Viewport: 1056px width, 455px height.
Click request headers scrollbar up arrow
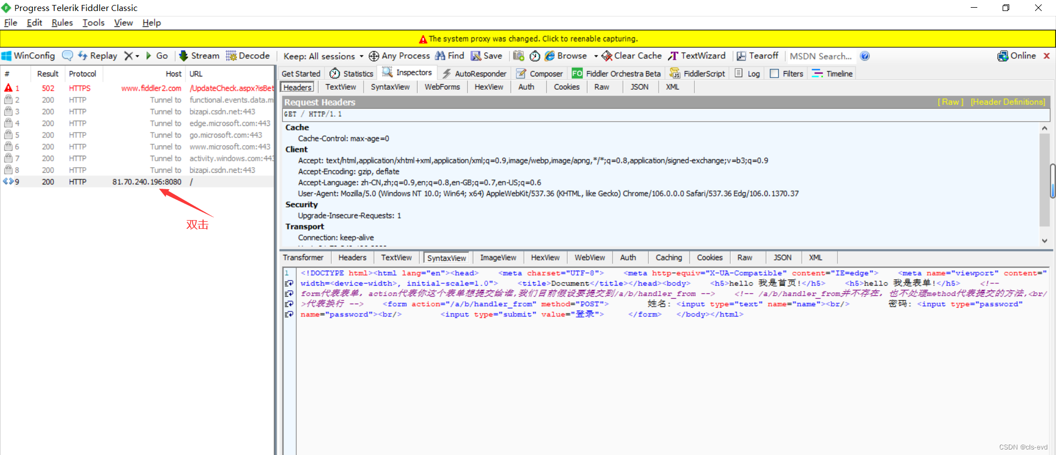coord(1044,128)
